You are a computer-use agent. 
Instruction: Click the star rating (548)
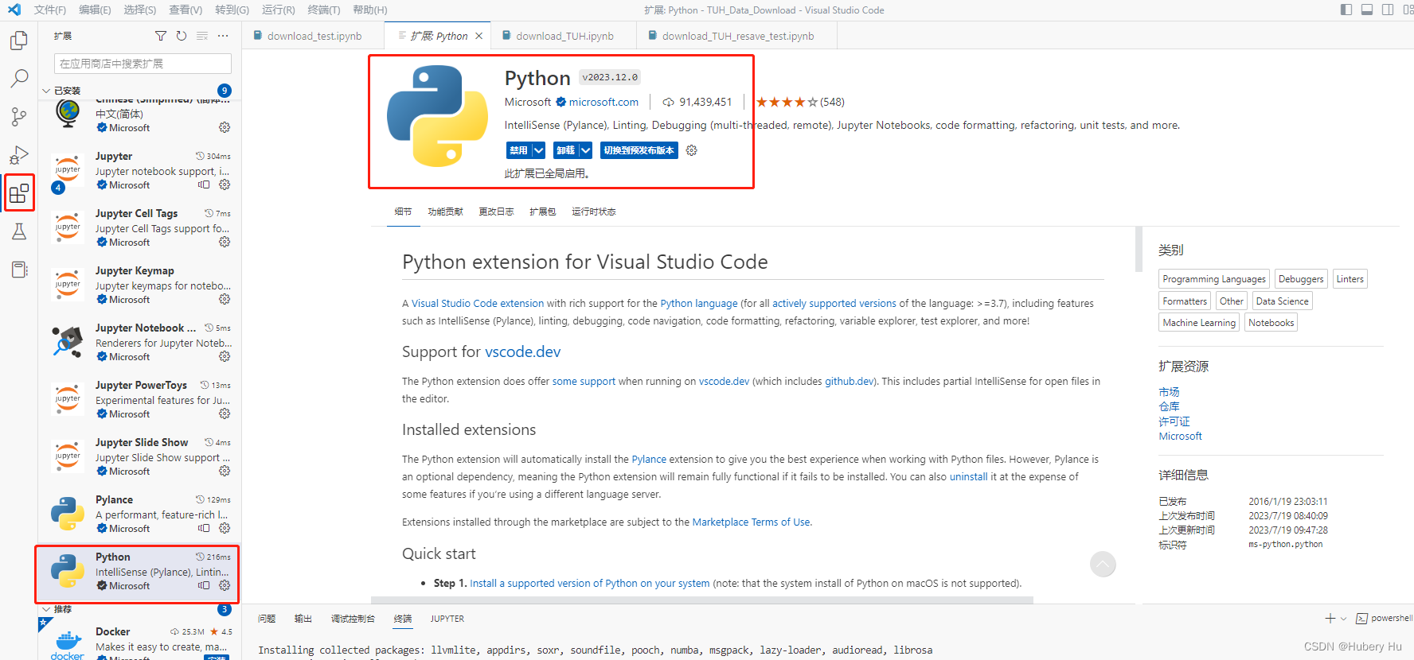800,102
